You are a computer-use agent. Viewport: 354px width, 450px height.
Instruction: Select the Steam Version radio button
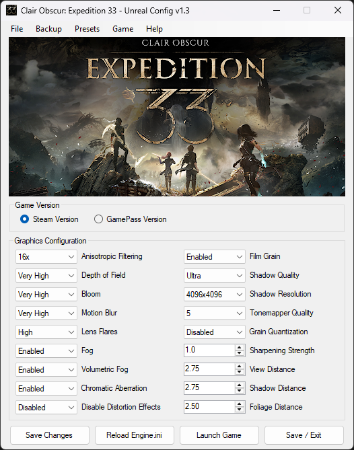point(24,219)
